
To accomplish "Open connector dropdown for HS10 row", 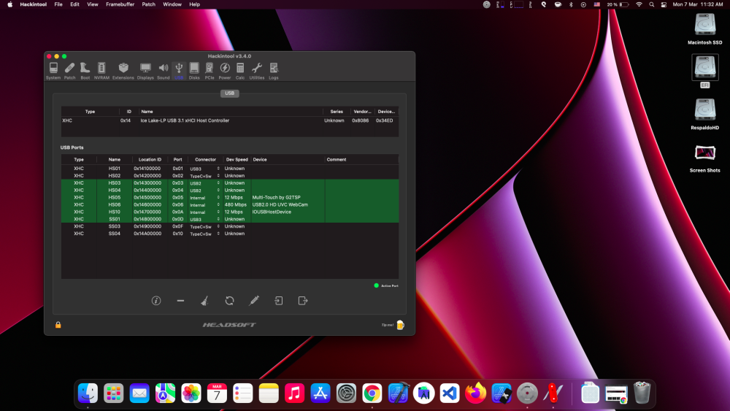I will 205,212.
